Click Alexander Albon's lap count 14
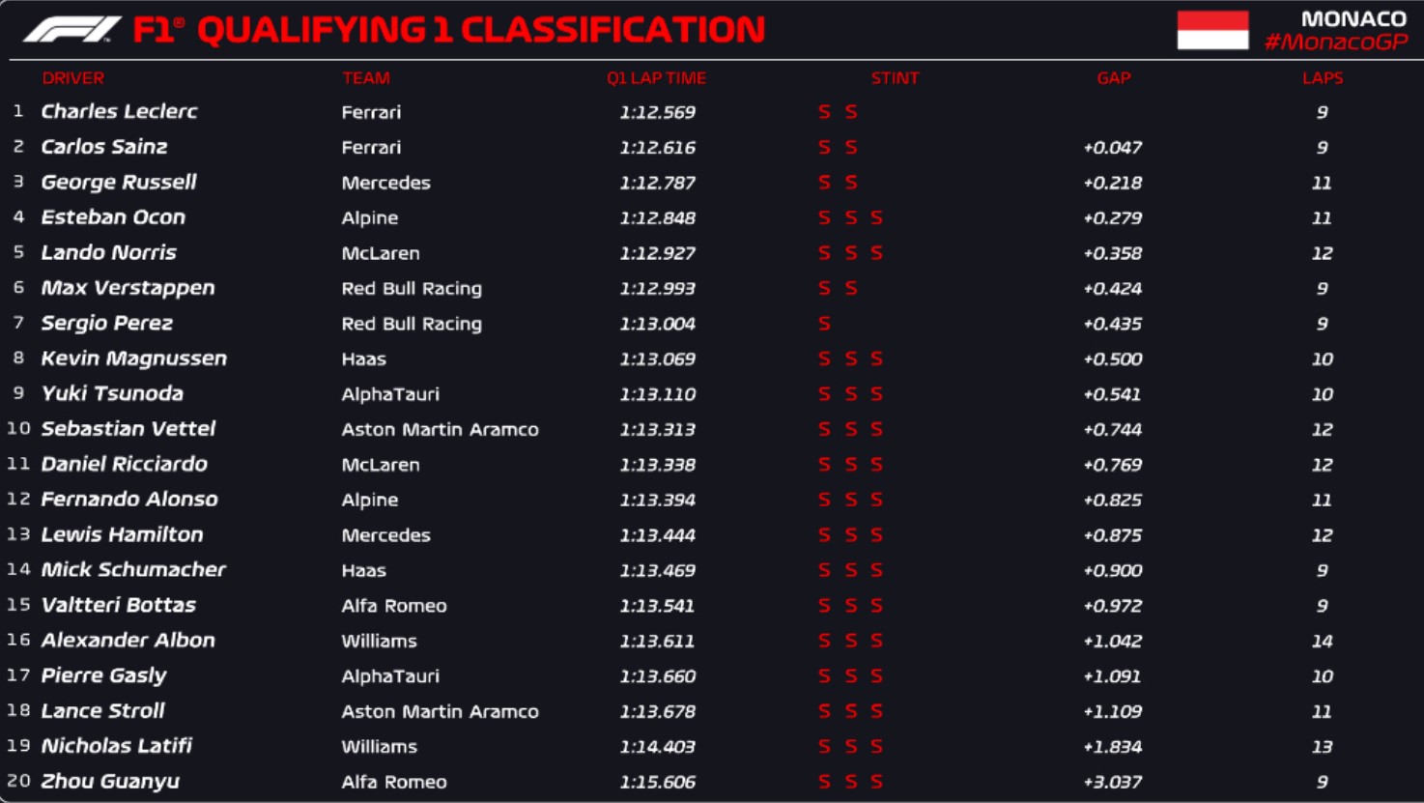Screen dimensions: 1424x803 click(1322, 641)
